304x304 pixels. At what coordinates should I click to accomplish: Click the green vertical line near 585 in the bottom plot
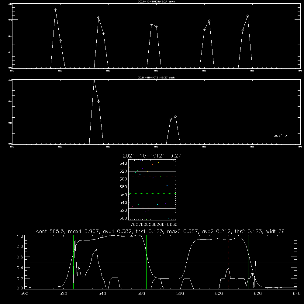click(x=189, y=262)
